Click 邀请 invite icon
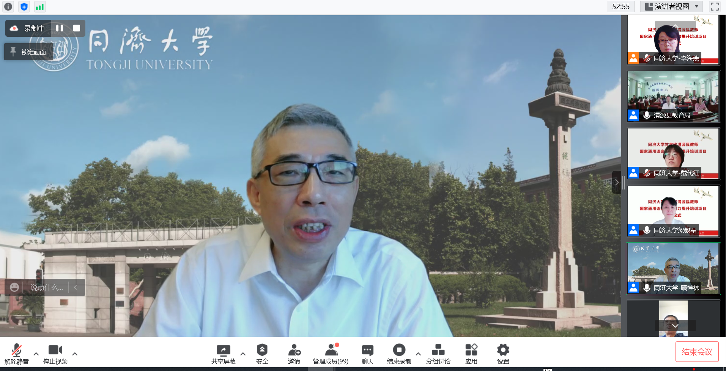Viewport: 726px width, 371px height. [x=294, y=354]
